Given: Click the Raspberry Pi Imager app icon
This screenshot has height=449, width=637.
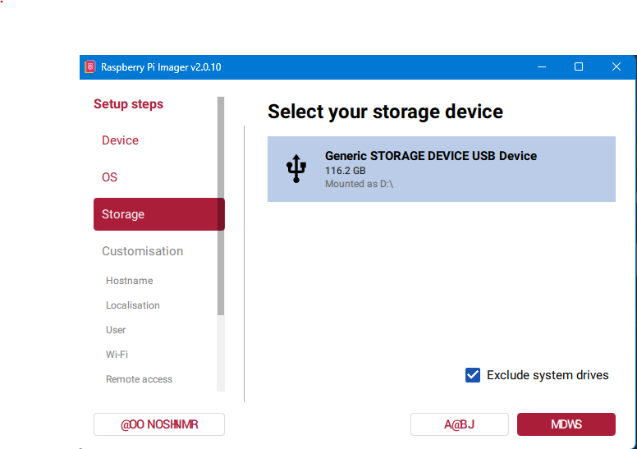Looking at the screenshot, I should pos(89,67).
